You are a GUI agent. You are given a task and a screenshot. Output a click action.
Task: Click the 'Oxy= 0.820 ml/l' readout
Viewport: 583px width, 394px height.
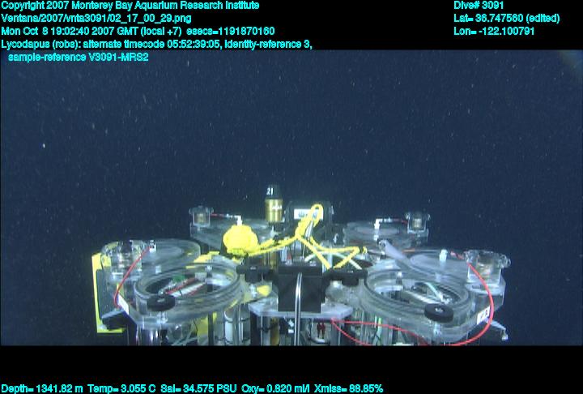pos(275,389)
